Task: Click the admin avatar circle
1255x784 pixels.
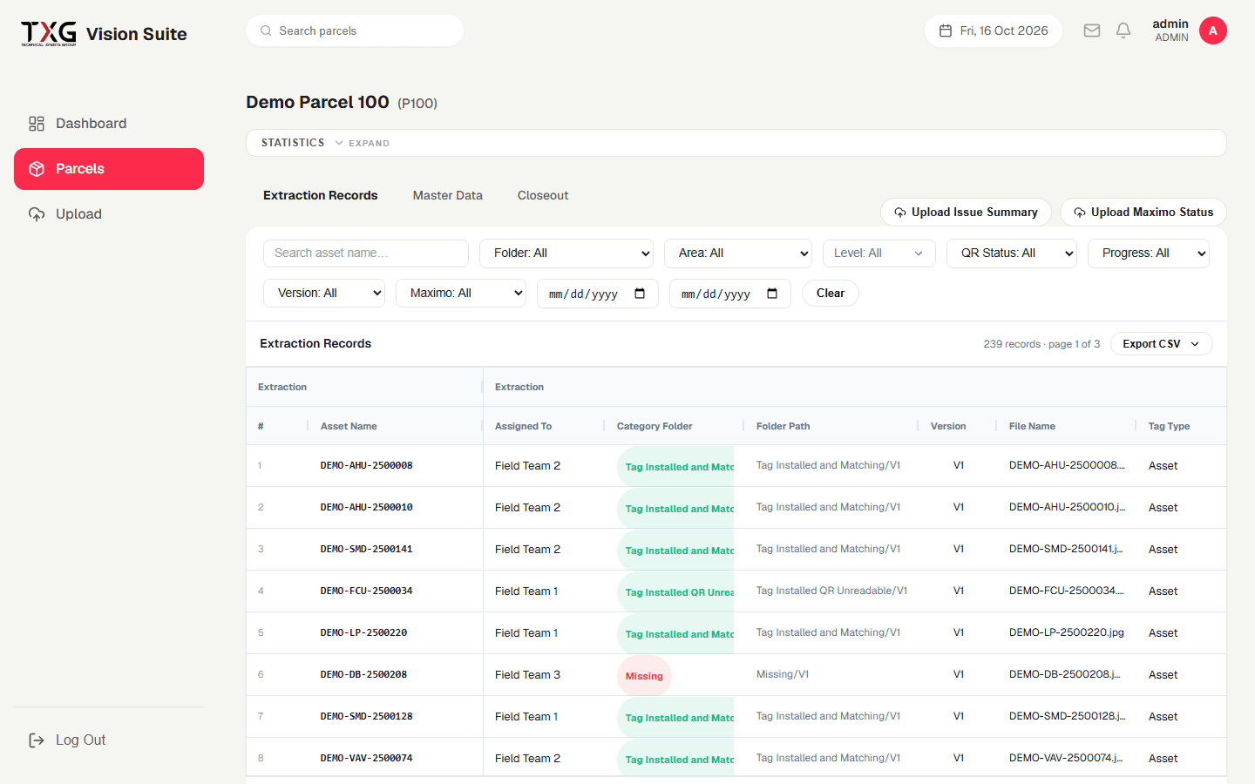Action: [1213, 30]
